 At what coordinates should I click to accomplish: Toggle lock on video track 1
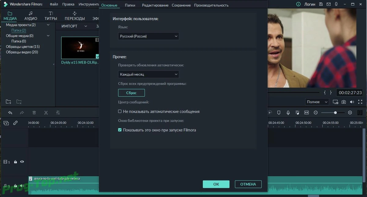(15, 162)
